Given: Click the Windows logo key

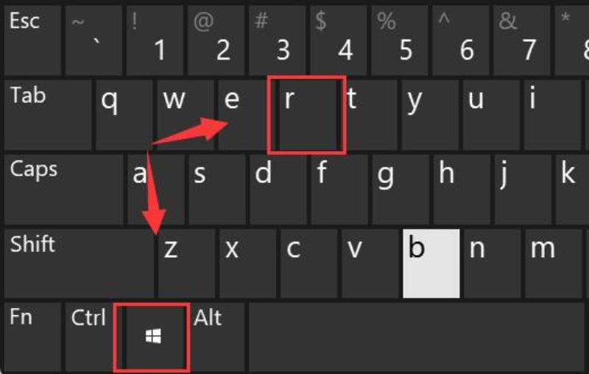Looking at the screenshot, I should (153, 337).
